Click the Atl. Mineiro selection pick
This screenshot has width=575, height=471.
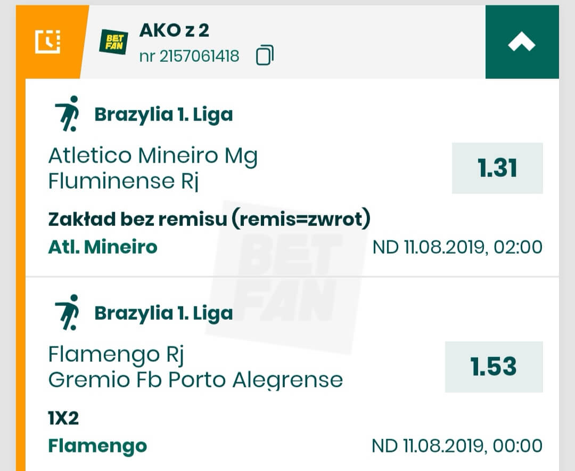pos(103,247)
